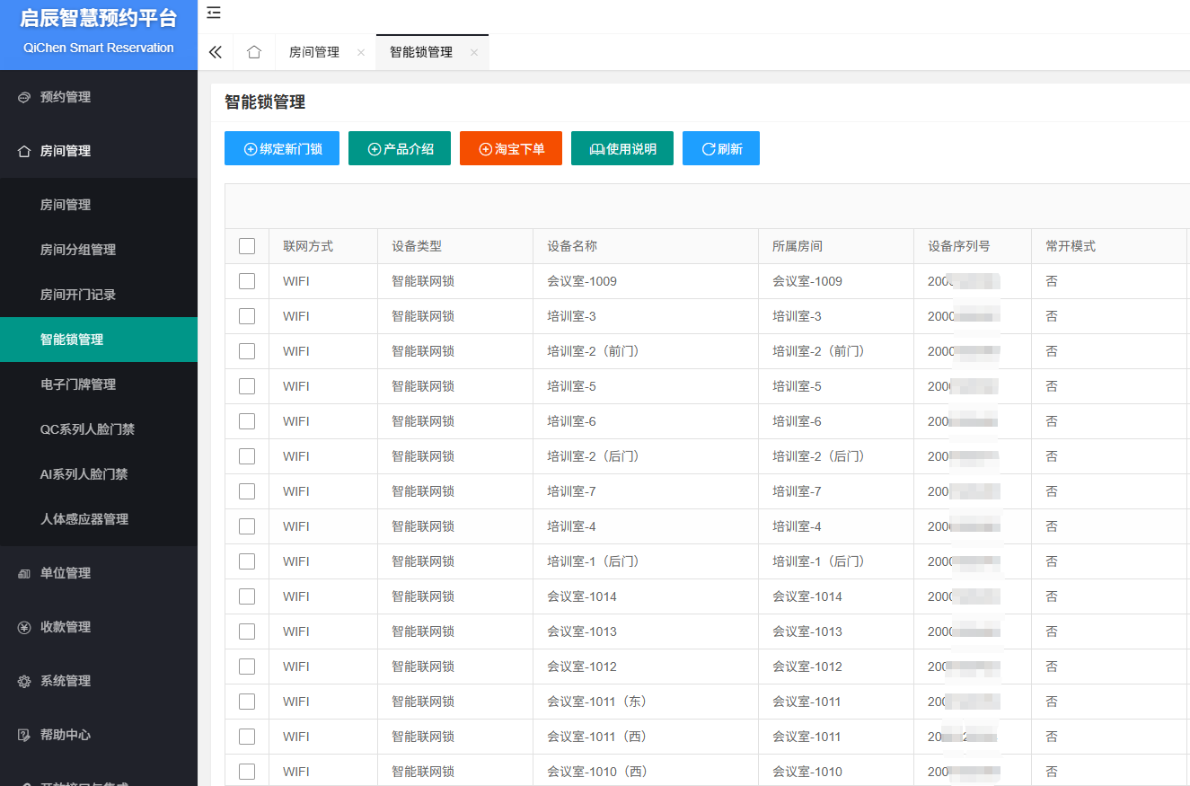This screenshot has height=786, width=1190.
Task: Click the 房间管理 house icon in sidebar
Action: pyautogui.click(x=24, y=151)
